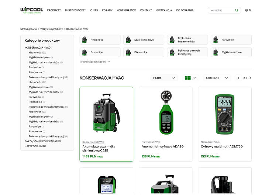Open PRODUKTY menu item
The width and height of the screenshot is (272, 195).
pos(54,10)
